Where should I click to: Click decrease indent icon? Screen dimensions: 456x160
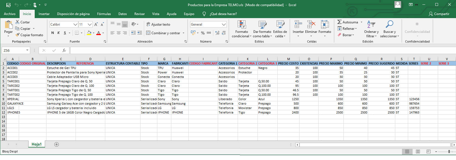[x=134, y=33]
